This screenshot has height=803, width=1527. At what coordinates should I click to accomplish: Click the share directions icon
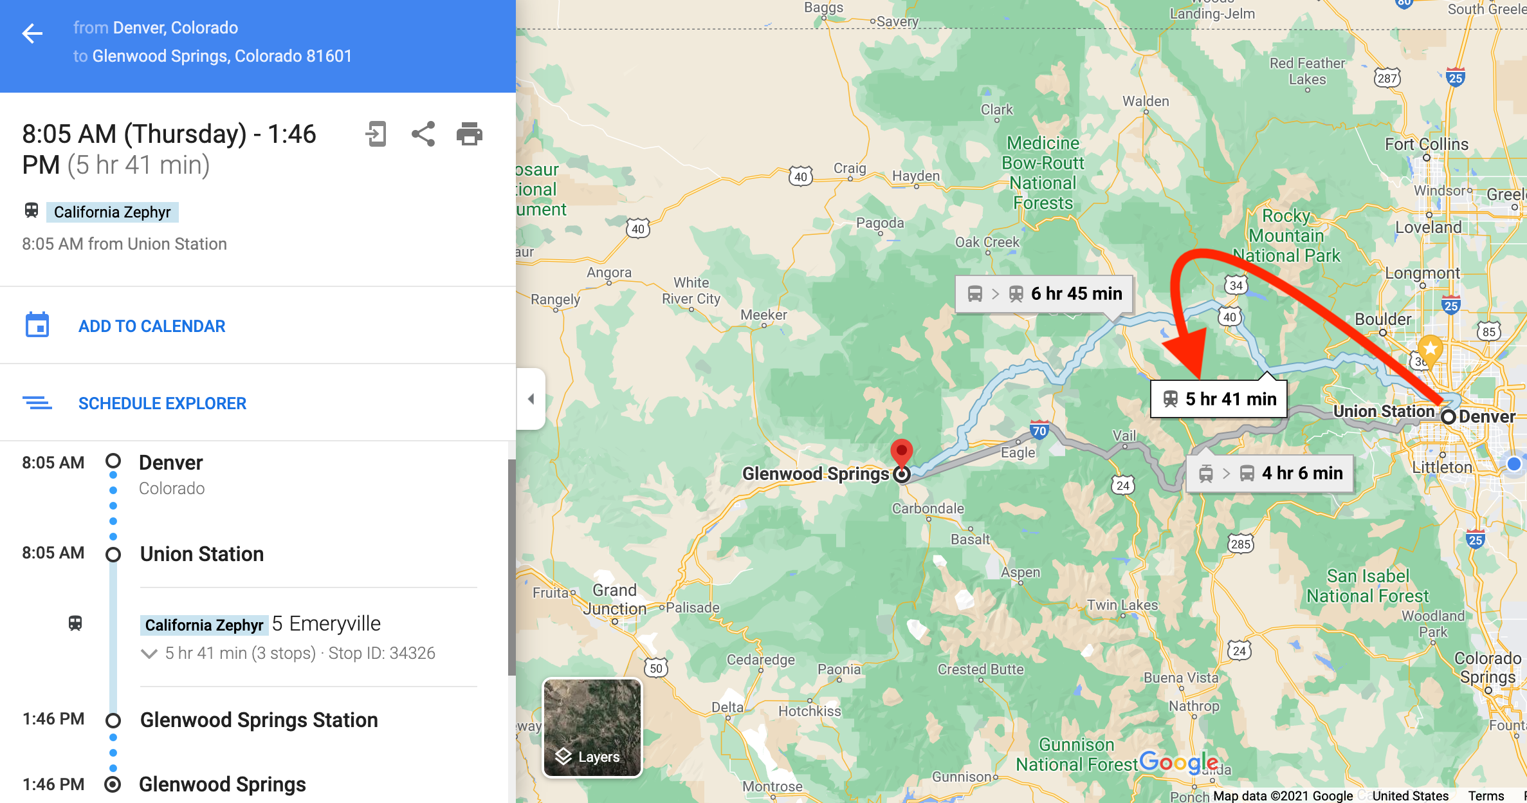[x=423, y=134]
